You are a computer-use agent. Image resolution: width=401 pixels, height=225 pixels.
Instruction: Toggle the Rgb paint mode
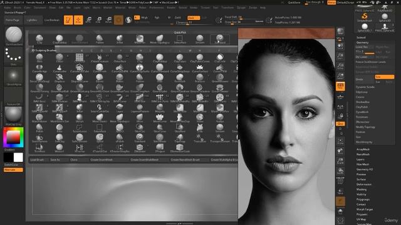(157, 17)
